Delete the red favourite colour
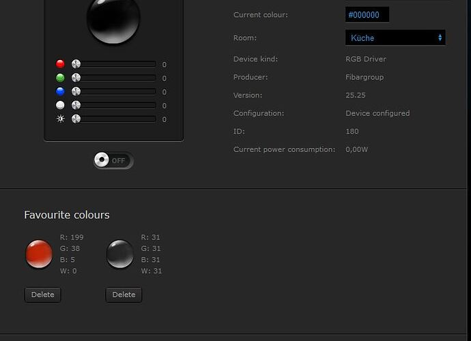 point(42,295)
